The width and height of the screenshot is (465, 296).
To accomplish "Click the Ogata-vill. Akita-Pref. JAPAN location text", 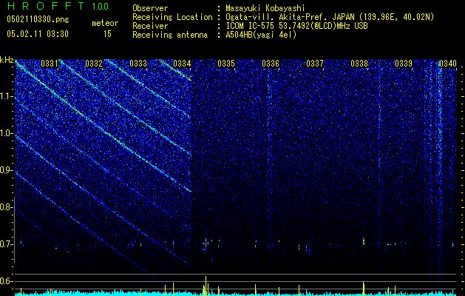I will tap(330, 17).
